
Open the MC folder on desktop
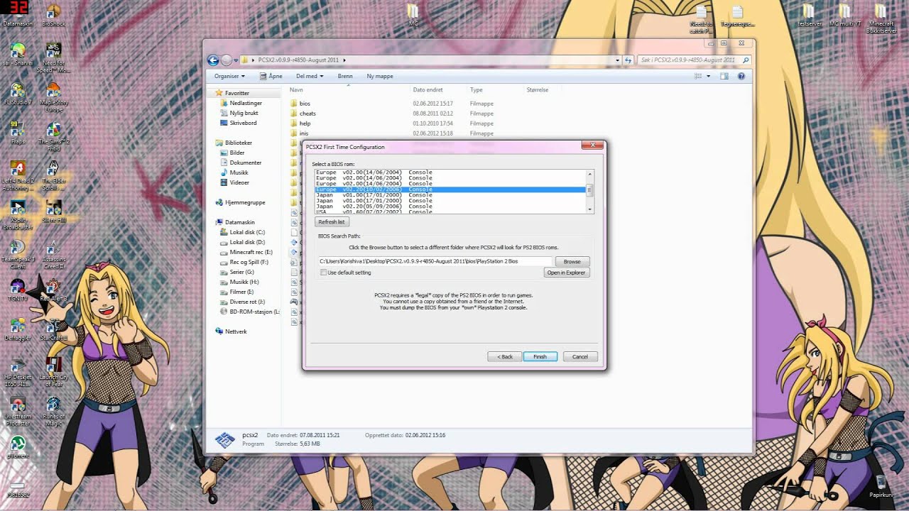pos(413,15)
